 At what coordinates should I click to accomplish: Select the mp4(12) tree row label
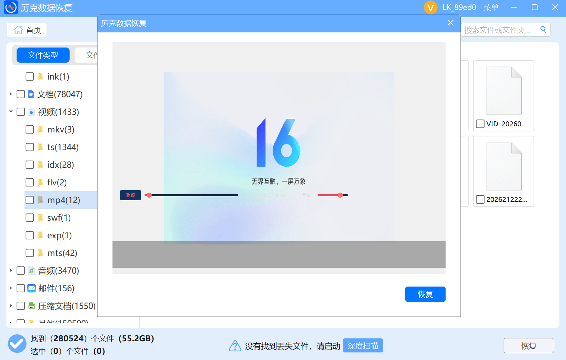(x=63, y=200)
